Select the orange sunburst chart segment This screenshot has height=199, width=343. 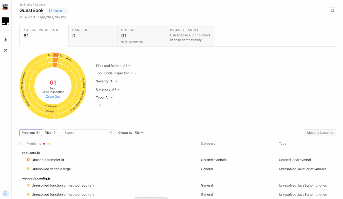tap(56, 60)
